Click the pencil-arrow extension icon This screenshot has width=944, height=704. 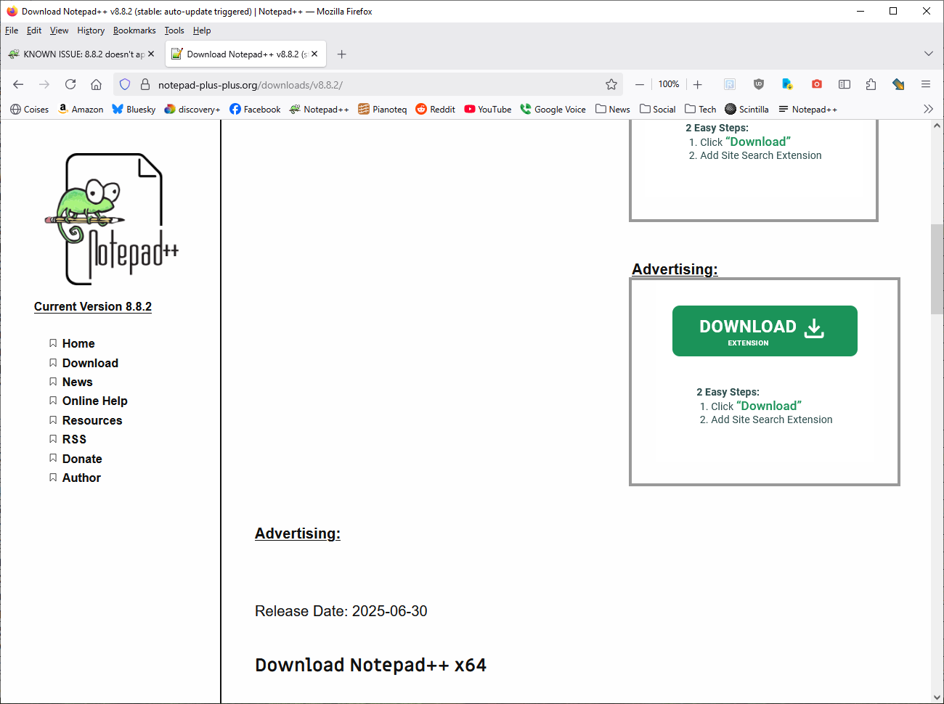pyautogui.click(x=899, y=84)
